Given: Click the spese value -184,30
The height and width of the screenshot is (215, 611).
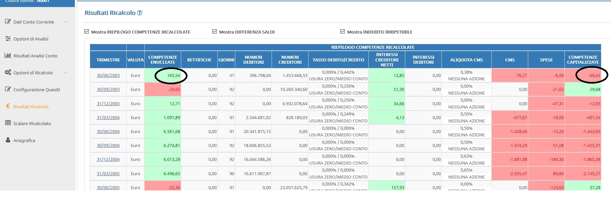Looking at the screenshot, I should (x=556, y=159).
